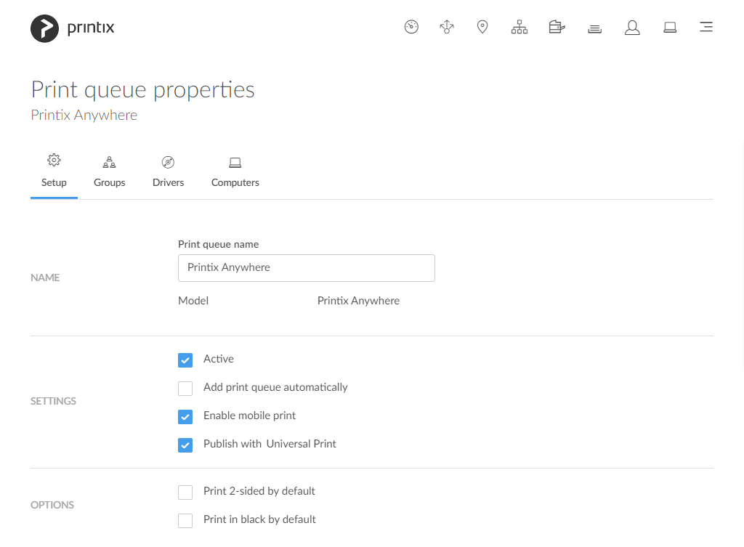The height and width of the screenshot is (547, 744).
Task: Switch to the Setup tab label
Action: pos(54,182)
